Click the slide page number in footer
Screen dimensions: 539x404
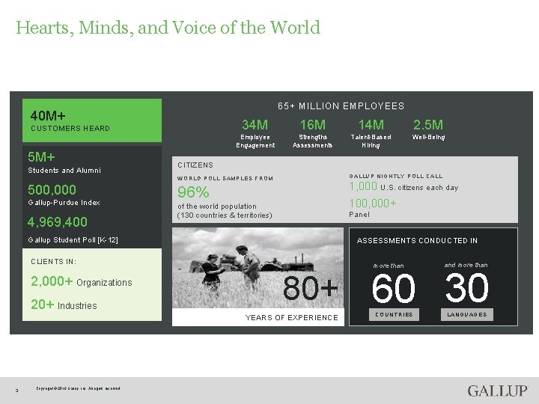tap(17, 391)
